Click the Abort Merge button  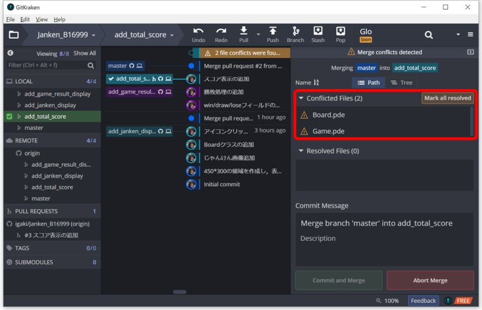[430, 280]
